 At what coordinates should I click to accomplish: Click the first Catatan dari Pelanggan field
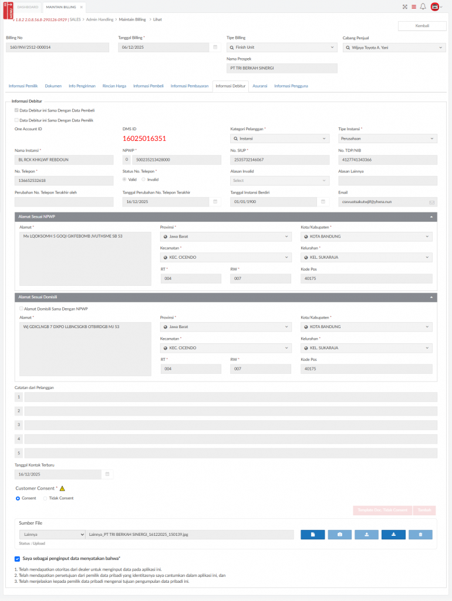point(230,397)
